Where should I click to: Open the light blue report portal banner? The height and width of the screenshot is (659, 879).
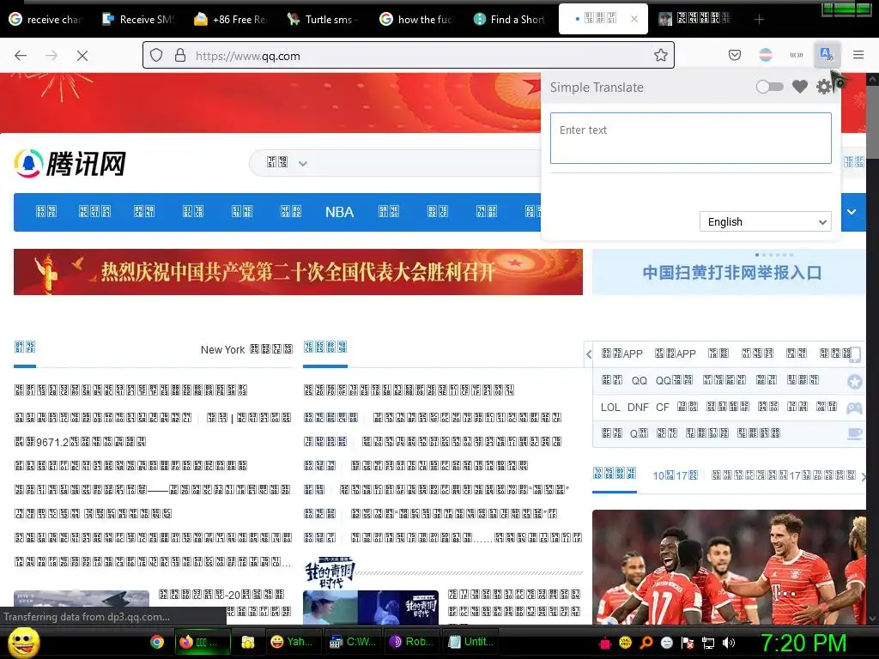click(730, 272)
